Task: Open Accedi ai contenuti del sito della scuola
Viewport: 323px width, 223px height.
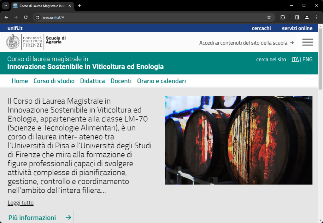Action: point(246,43)
